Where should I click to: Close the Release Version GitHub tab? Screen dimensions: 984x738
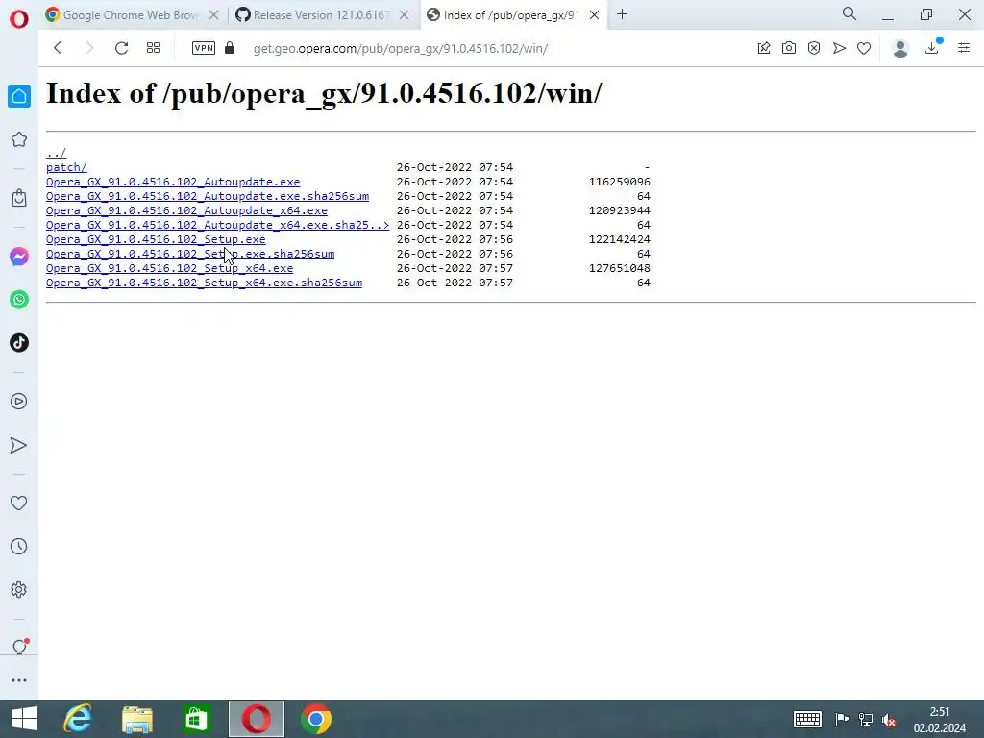point(405,15)
